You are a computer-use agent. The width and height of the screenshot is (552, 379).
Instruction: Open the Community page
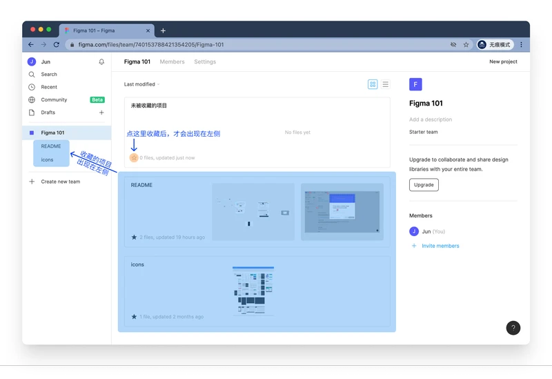click(54, 99)
